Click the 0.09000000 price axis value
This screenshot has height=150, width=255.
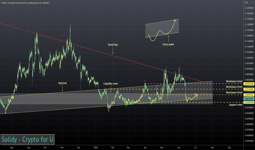[249, 69]
